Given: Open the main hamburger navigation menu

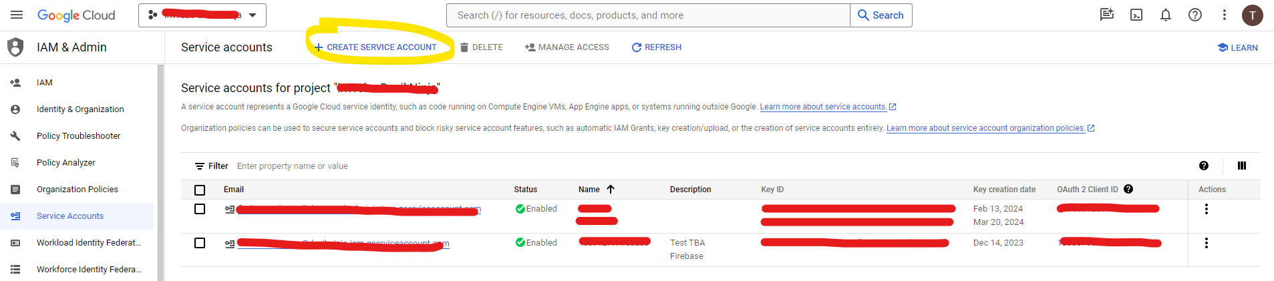Looking at the screenshot, I should tap(17, 15).
